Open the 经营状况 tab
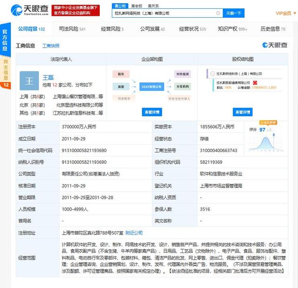This screenshot has height=288, width=298. pos(192,29)
